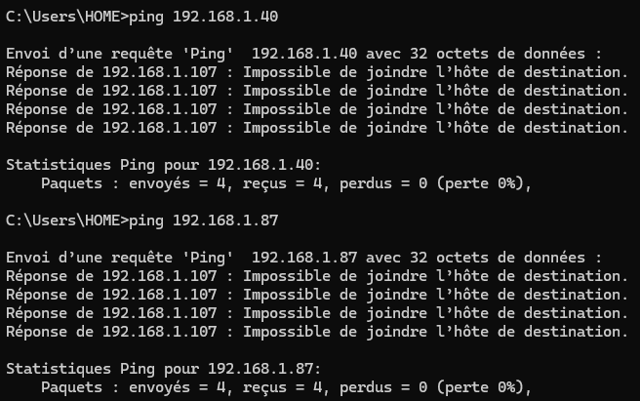Click the first 'Réponse de 192.168.1.107' line

point(317,72)
